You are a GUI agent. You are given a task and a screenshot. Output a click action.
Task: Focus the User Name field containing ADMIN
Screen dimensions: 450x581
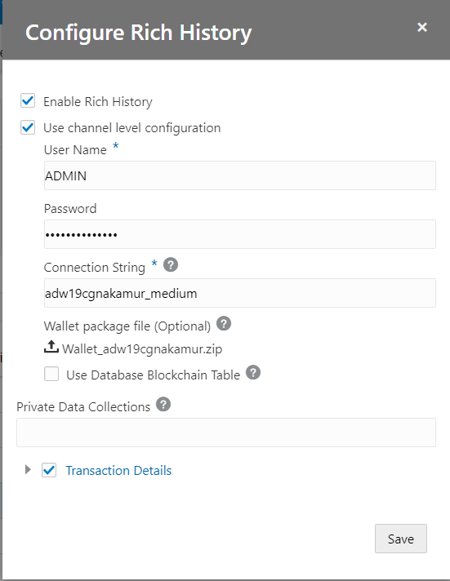click(x=239, y=175)
